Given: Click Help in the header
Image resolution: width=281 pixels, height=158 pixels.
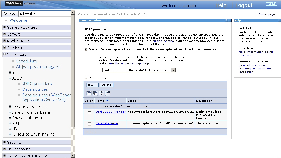Looking at the screenshot, I should [x=221, y=5].
